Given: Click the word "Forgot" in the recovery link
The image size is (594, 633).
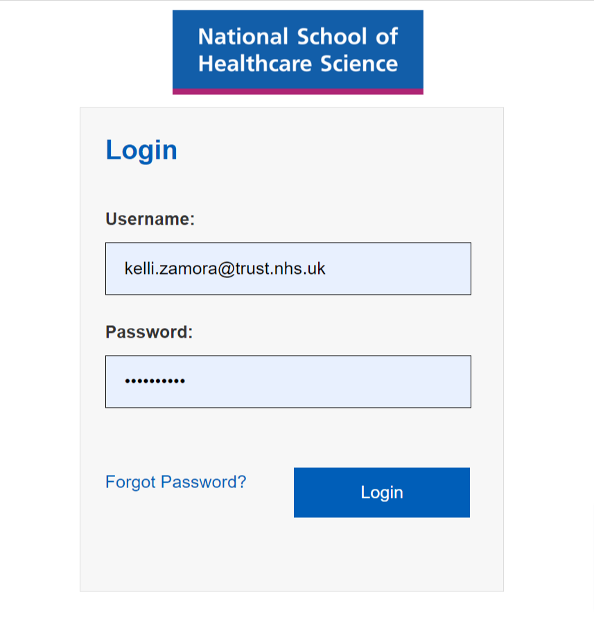Looking at the screenshot, I should (131, 483).
